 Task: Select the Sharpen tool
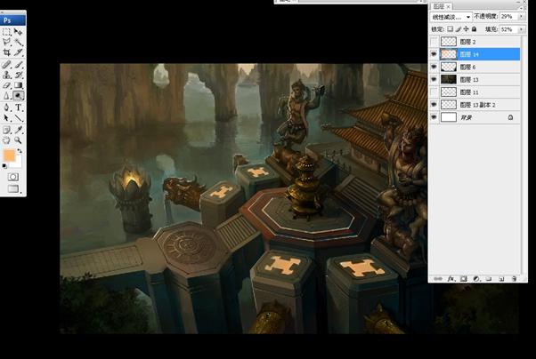pyautogui.click(x=6, y=96)
